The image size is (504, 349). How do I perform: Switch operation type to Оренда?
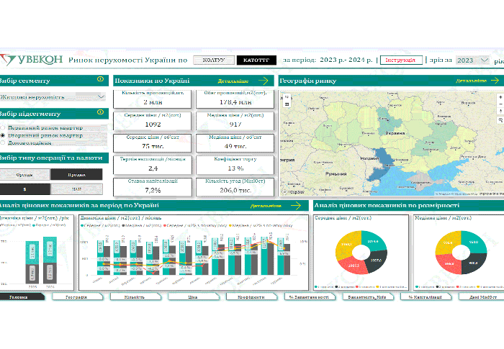(x=24, y=174)
